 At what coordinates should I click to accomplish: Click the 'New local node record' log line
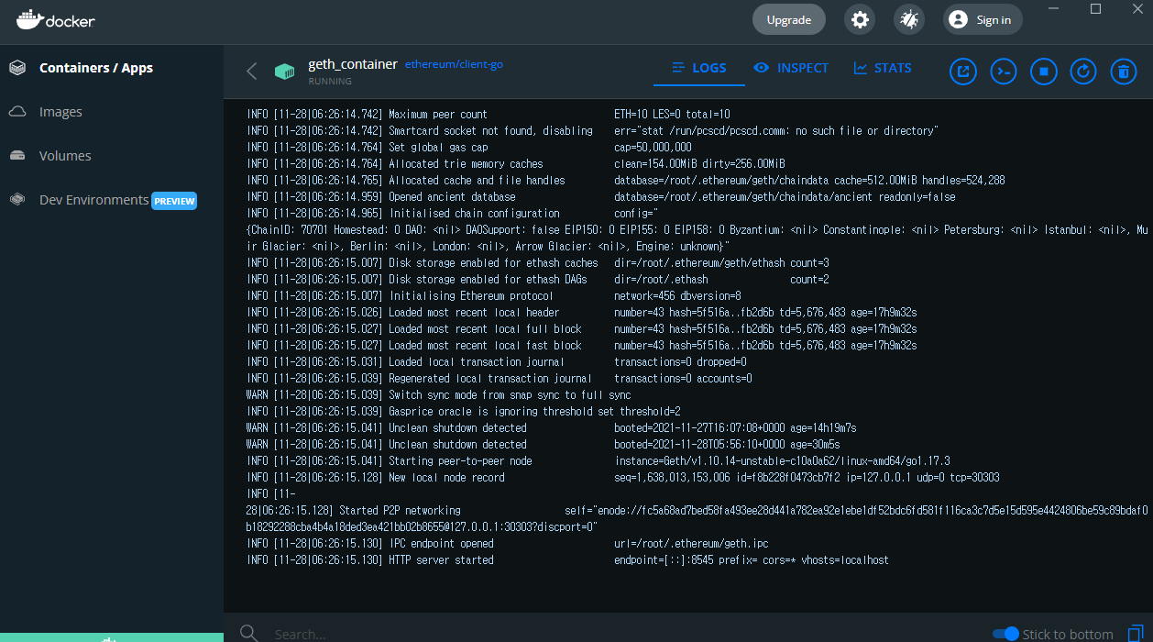(623, 478)
